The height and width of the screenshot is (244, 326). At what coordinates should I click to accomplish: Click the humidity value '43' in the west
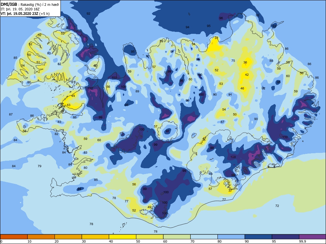click(x=68, y=105)
